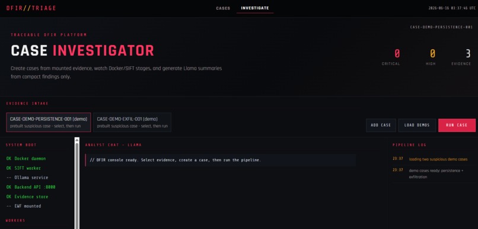478x229 pixels.
Task: Click the CASE-DEMO-PERSISTENCE-001 label at top right
Action: click(441, 27)
